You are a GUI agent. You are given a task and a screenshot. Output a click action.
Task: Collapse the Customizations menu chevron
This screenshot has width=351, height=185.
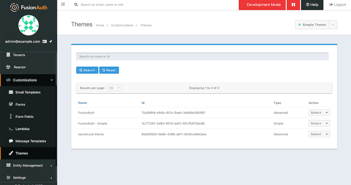51,80
